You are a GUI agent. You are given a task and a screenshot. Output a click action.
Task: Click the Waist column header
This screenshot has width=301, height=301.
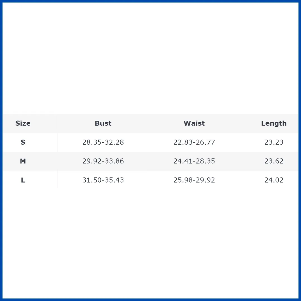(194, 123)
